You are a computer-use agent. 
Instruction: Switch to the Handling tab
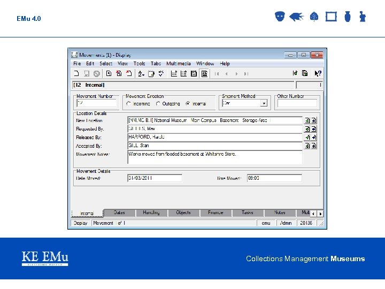(151, 212)
